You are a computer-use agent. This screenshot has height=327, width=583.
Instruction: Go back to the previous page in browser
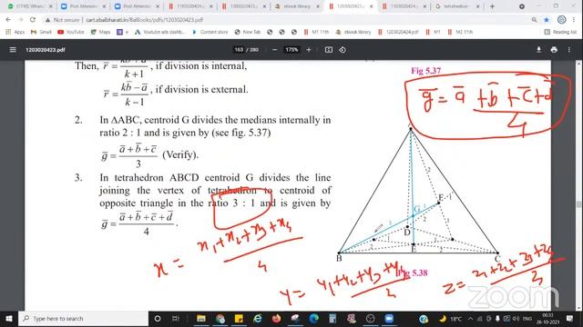click(8, 20)
